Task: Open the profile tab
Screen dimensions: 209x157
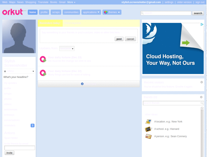Action: 44,12
